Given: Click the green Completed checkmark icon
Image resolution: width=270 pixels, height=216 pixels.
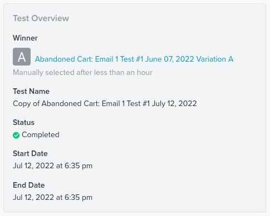Looking at the screenshot, I should [x=16, y=135].
